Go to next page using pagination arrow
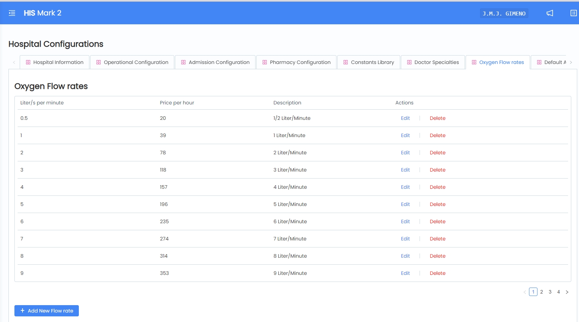The width and height of the screenshot is (579, 322). 567,292
